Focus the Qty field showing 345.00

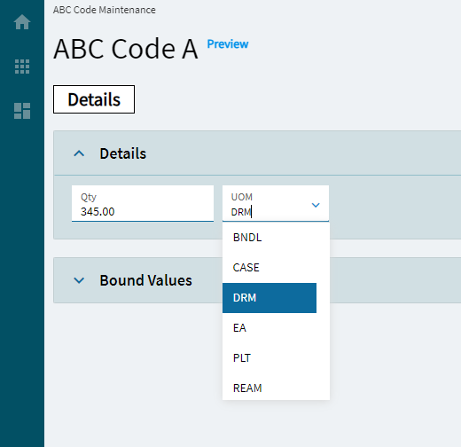(143, 203)
